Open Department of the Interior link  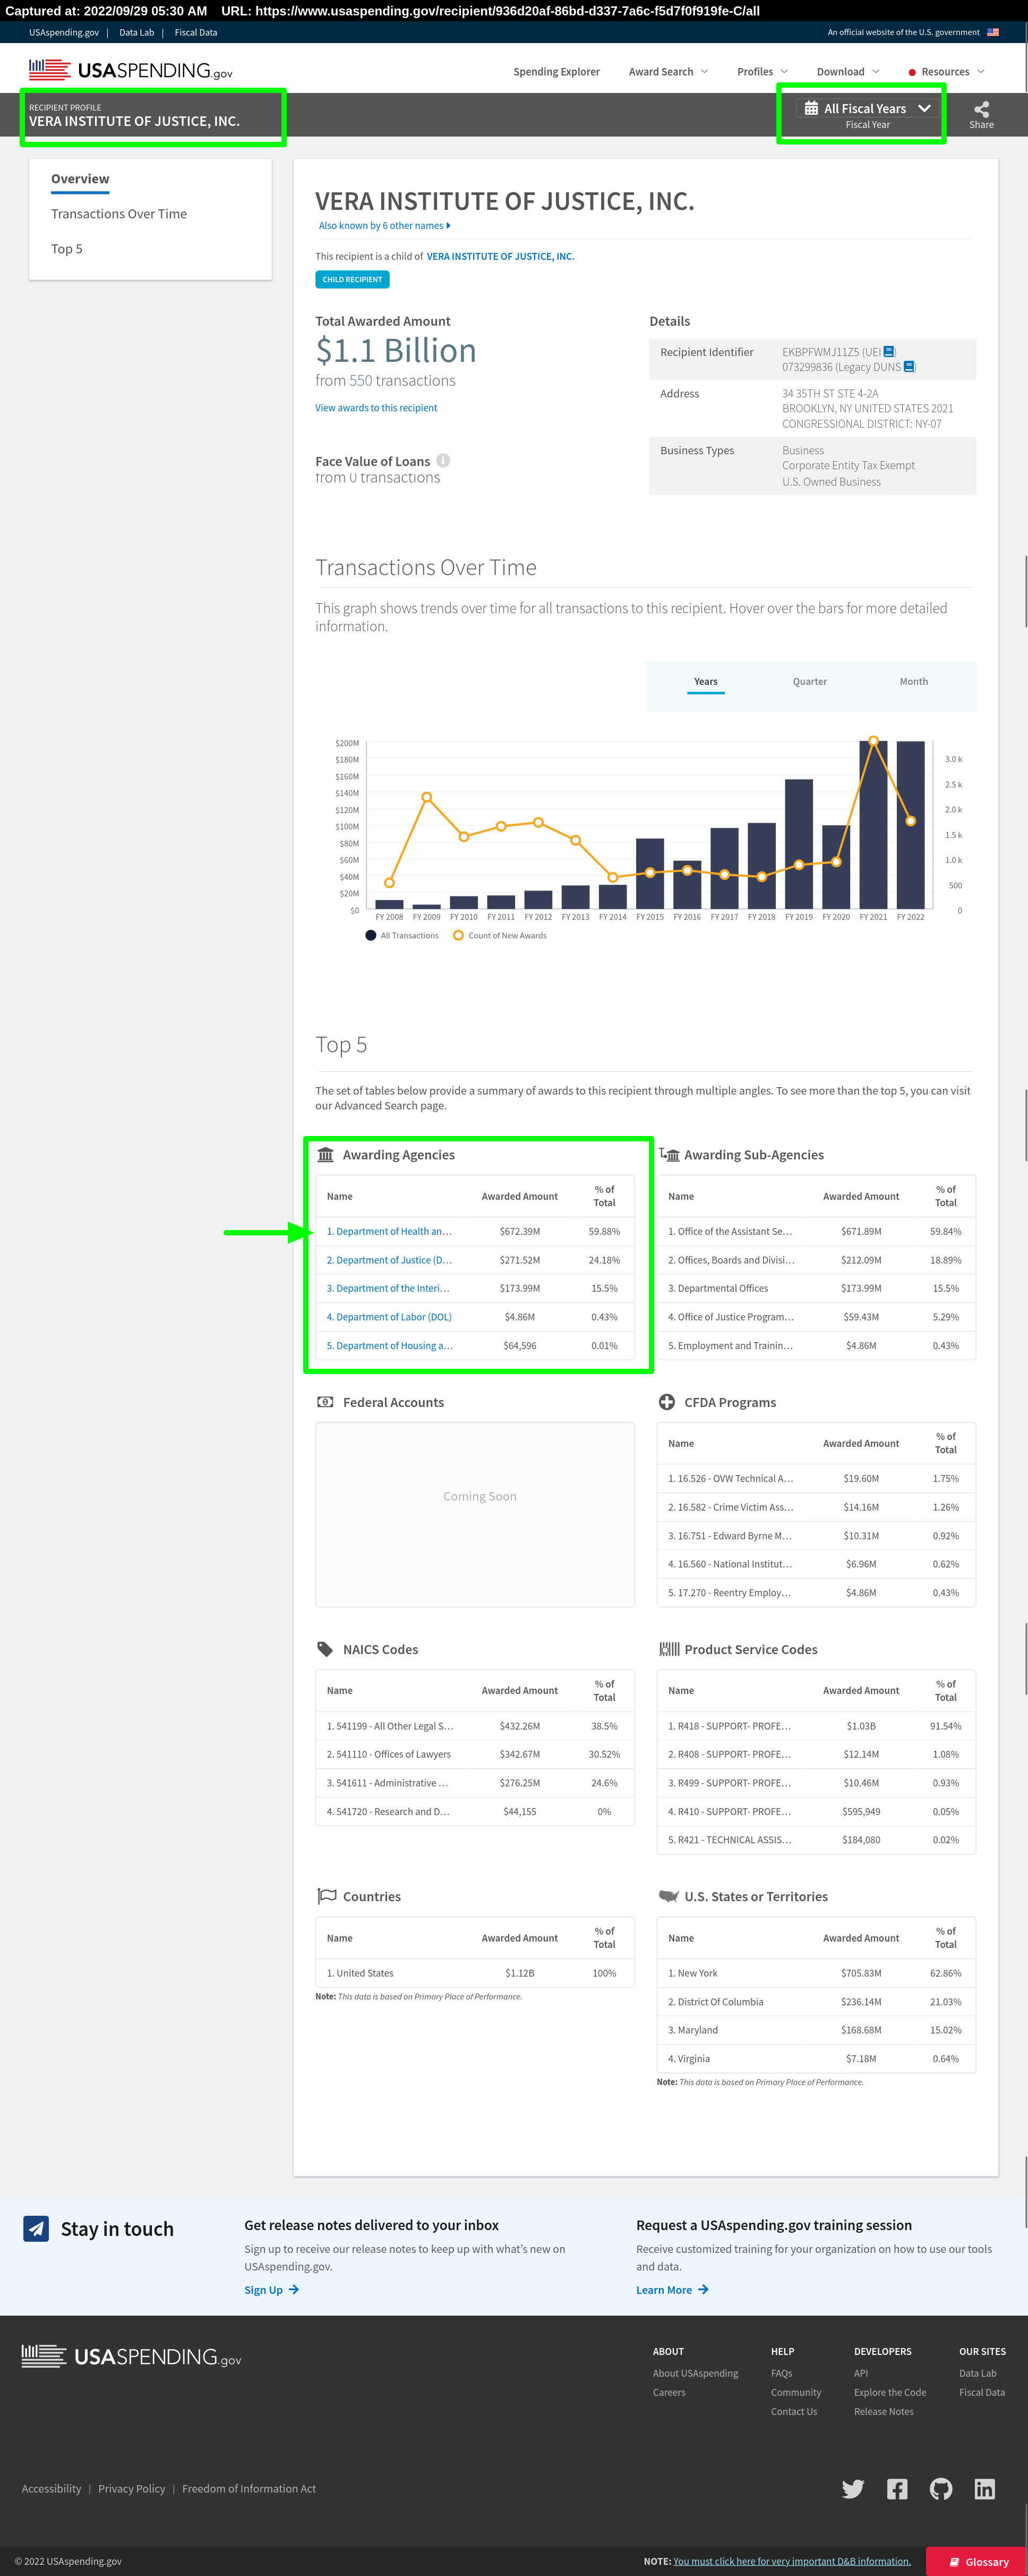click(388, 1289)
